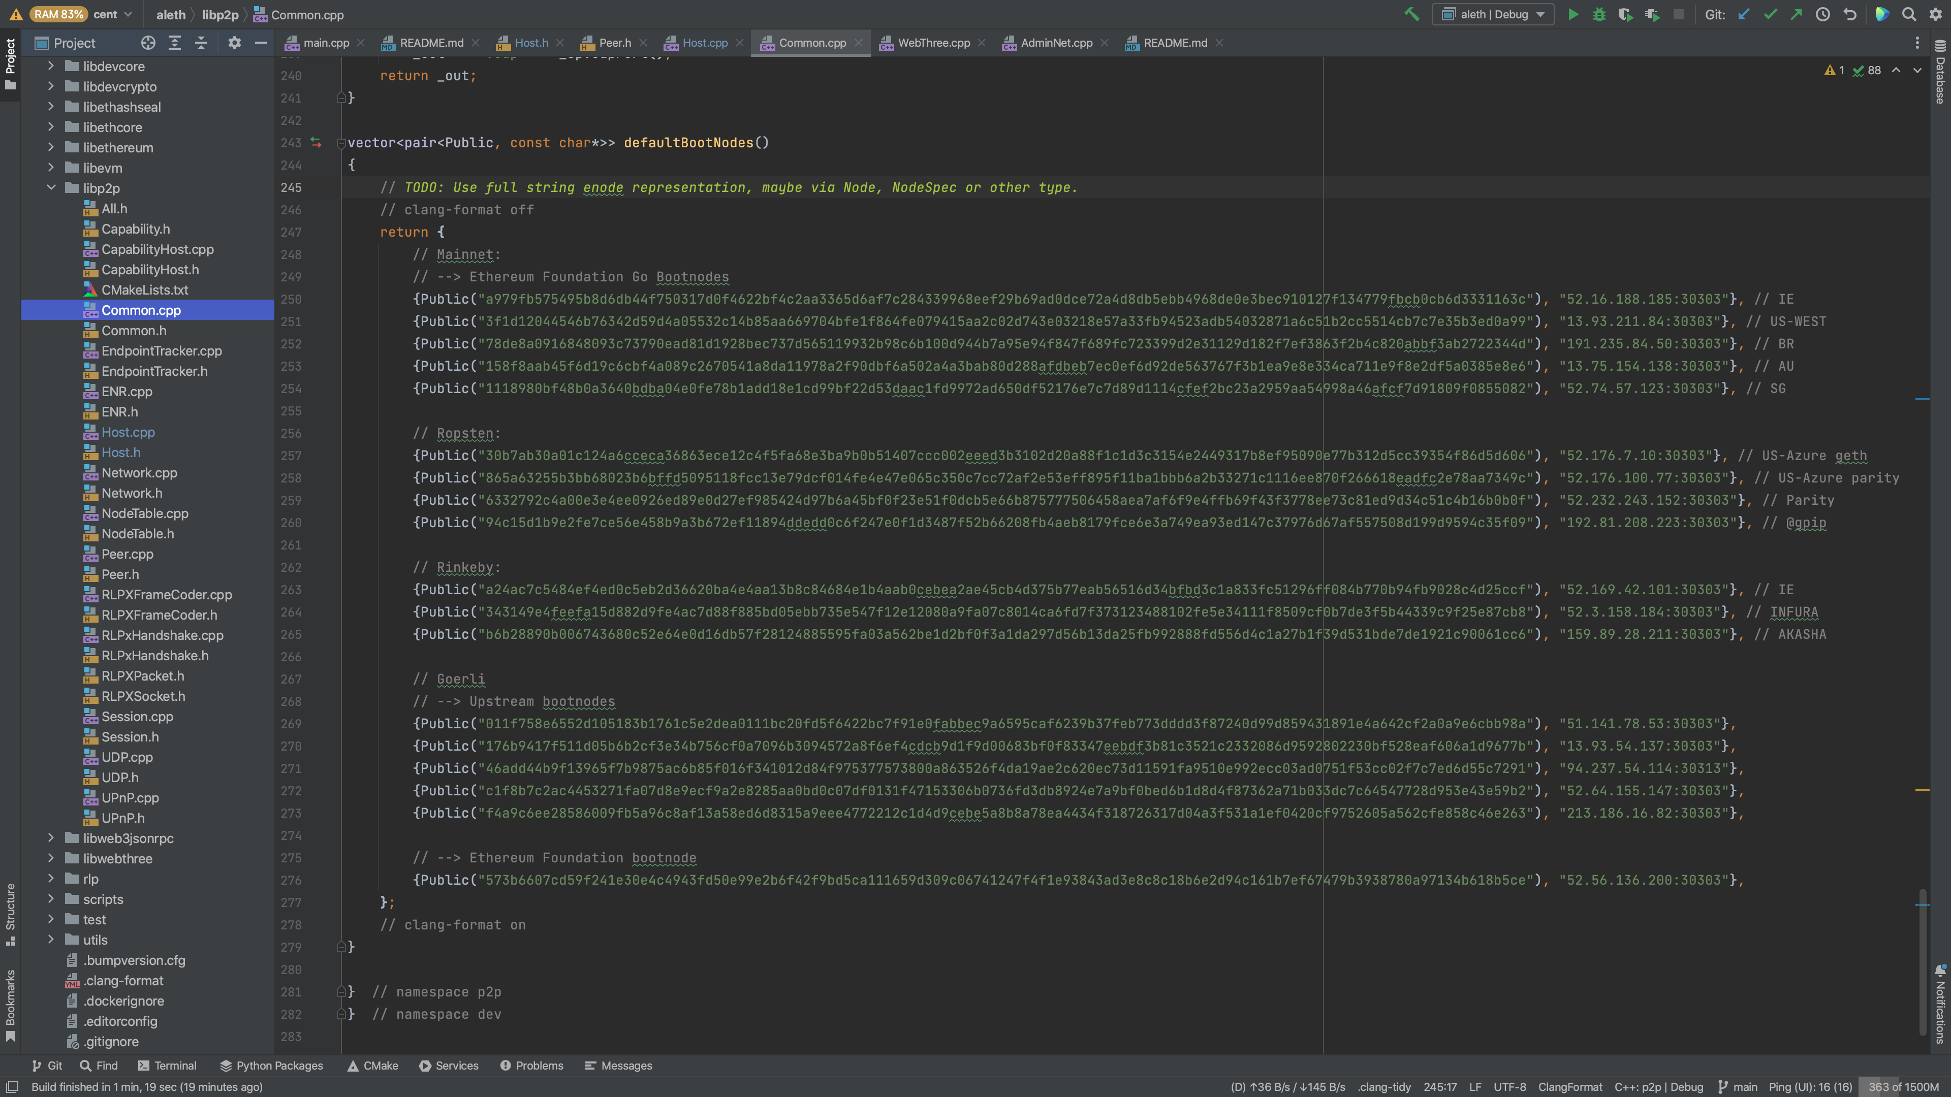The image size is (1951, 1097).
Task: Open IDE settings gear in top bar
Action: [x=1936, y=14]
